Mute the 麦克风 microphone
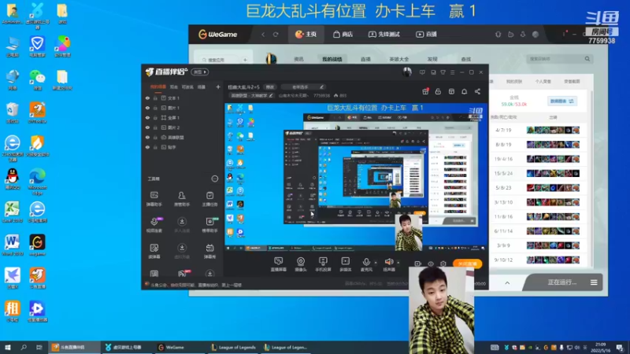630x354 pixels. [366, 264]
